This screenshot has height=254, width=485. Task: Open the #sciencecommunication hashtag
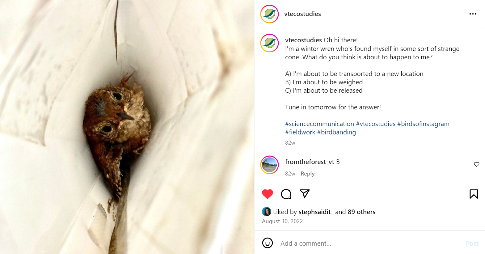pyautogui.click(x=319, y=124)
